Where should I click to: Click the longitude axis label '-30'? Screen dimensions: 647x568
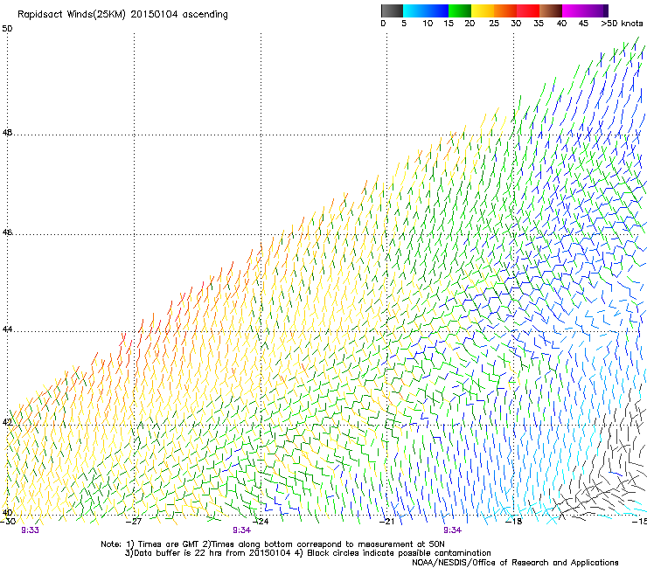tap(8, 522)
